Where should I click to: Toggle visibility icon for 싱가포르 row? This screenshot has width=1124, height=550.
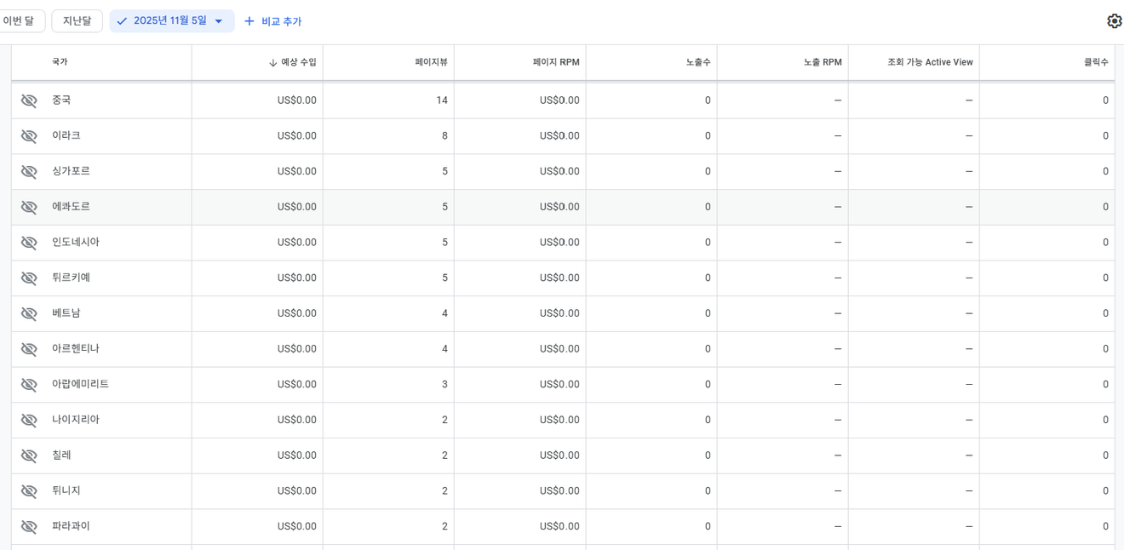click(x=29, y=171)
